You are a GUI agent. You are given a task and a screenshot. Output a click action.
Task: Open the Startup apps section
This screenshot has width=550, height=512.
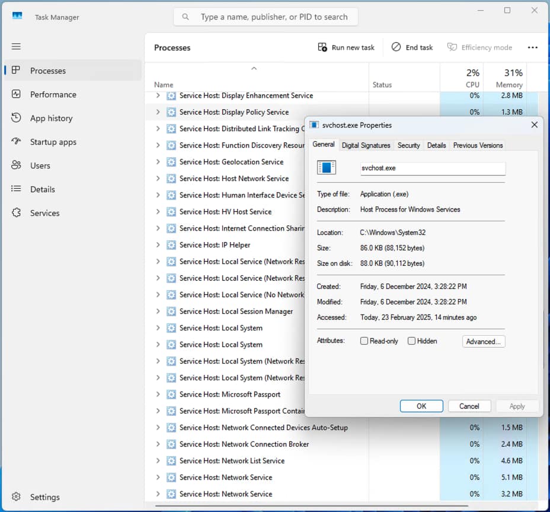click(16, 142)
